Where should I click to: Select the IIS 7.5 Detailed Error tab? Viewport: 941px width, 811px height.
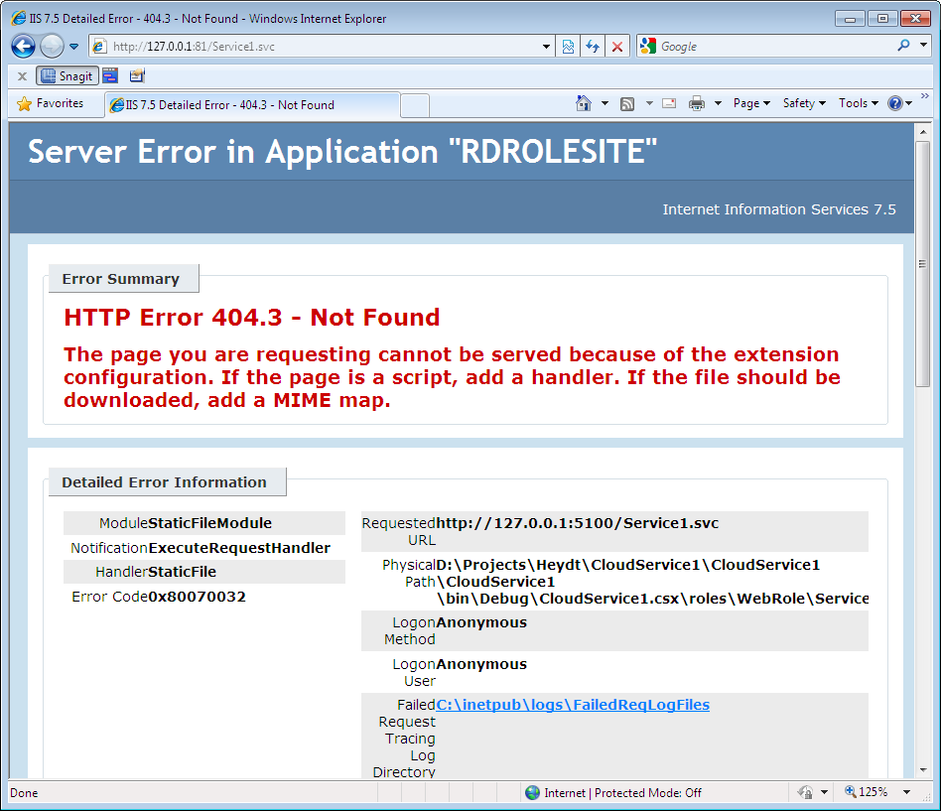coord(252,105)
